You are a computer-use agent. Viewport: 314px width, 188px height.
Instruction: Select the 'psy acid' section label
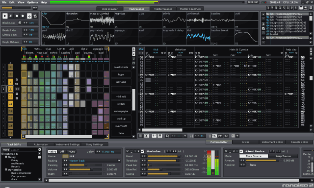click(121, 82)
